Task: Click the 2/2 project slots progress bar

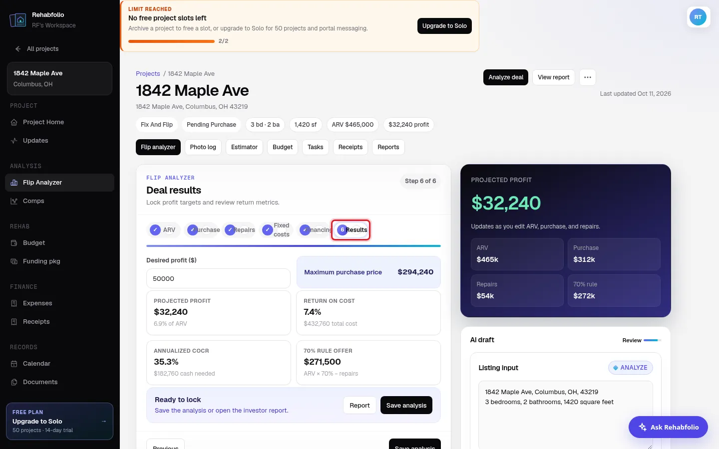Action: 171,41
